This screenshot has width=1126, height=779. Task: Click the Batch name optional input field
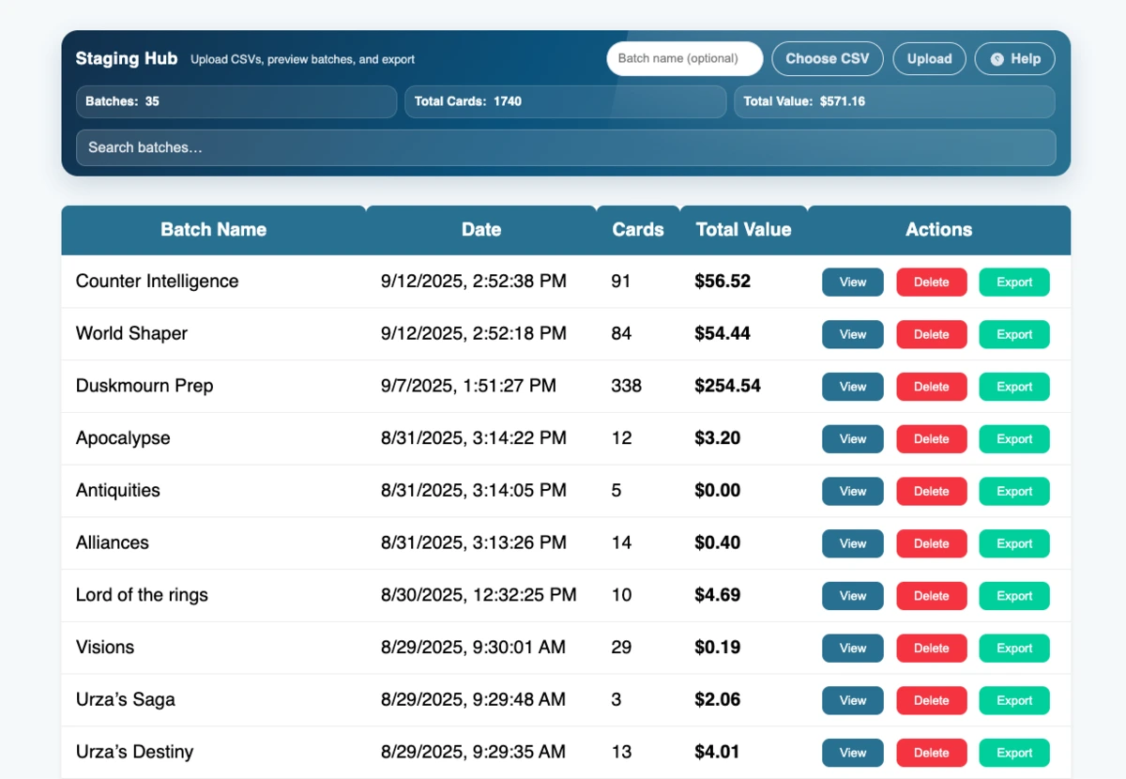tap(684, 58)
